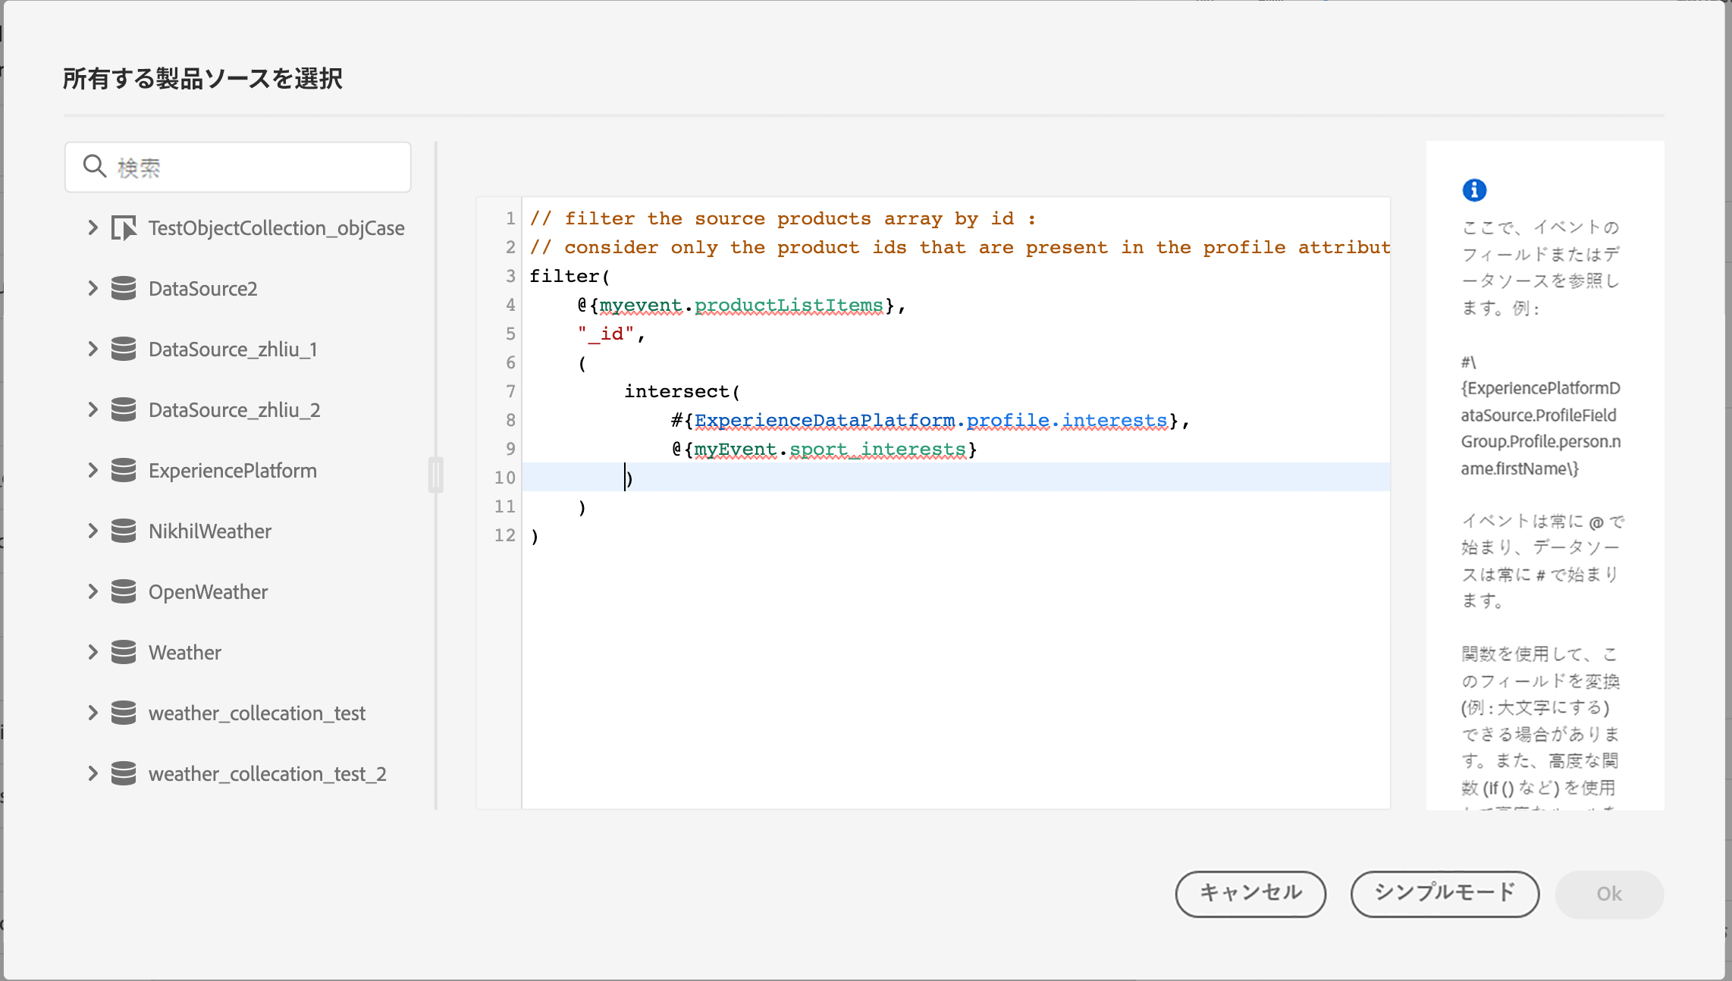Switch to シンプルモード
The image size is (1732, 981).
(1444, 893)
